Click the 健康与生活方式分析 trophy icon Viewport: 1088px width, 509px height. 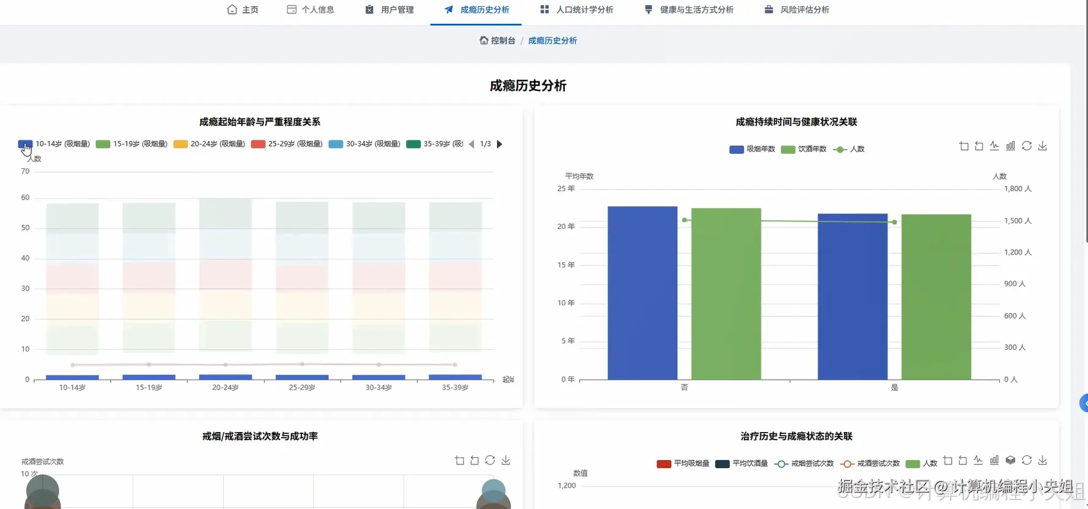point(649,10)
